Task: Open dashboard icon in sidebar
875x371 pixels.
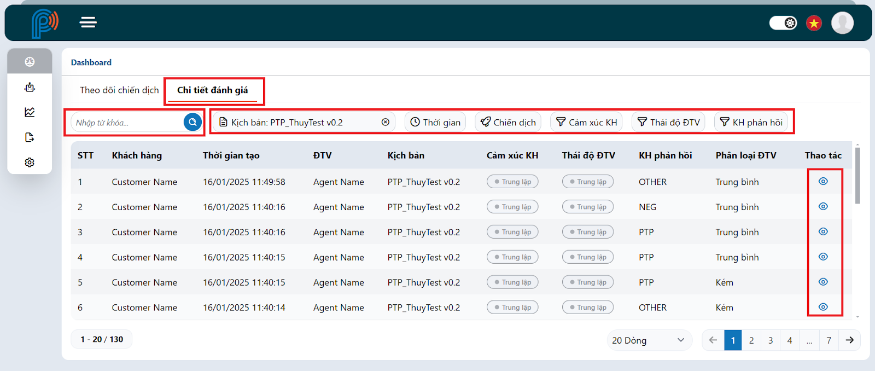Action: pos(30,62)
